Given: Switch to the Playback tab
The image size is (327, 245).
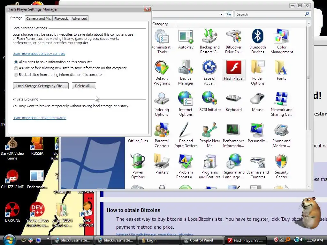Looking at the screenshot, I should pyautogui.click(x=61, y=18).
